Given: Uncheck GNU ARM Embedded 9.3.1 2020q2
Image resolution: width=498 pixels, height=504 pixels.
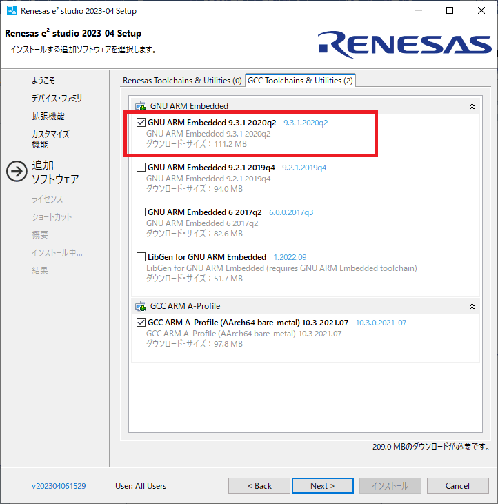Looking at the screenshot, I should click(141, 123).
